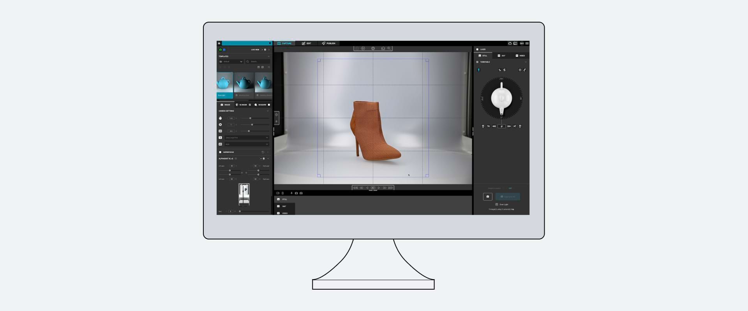Reset Superfocus with the circular arrow

click(263, 152)
